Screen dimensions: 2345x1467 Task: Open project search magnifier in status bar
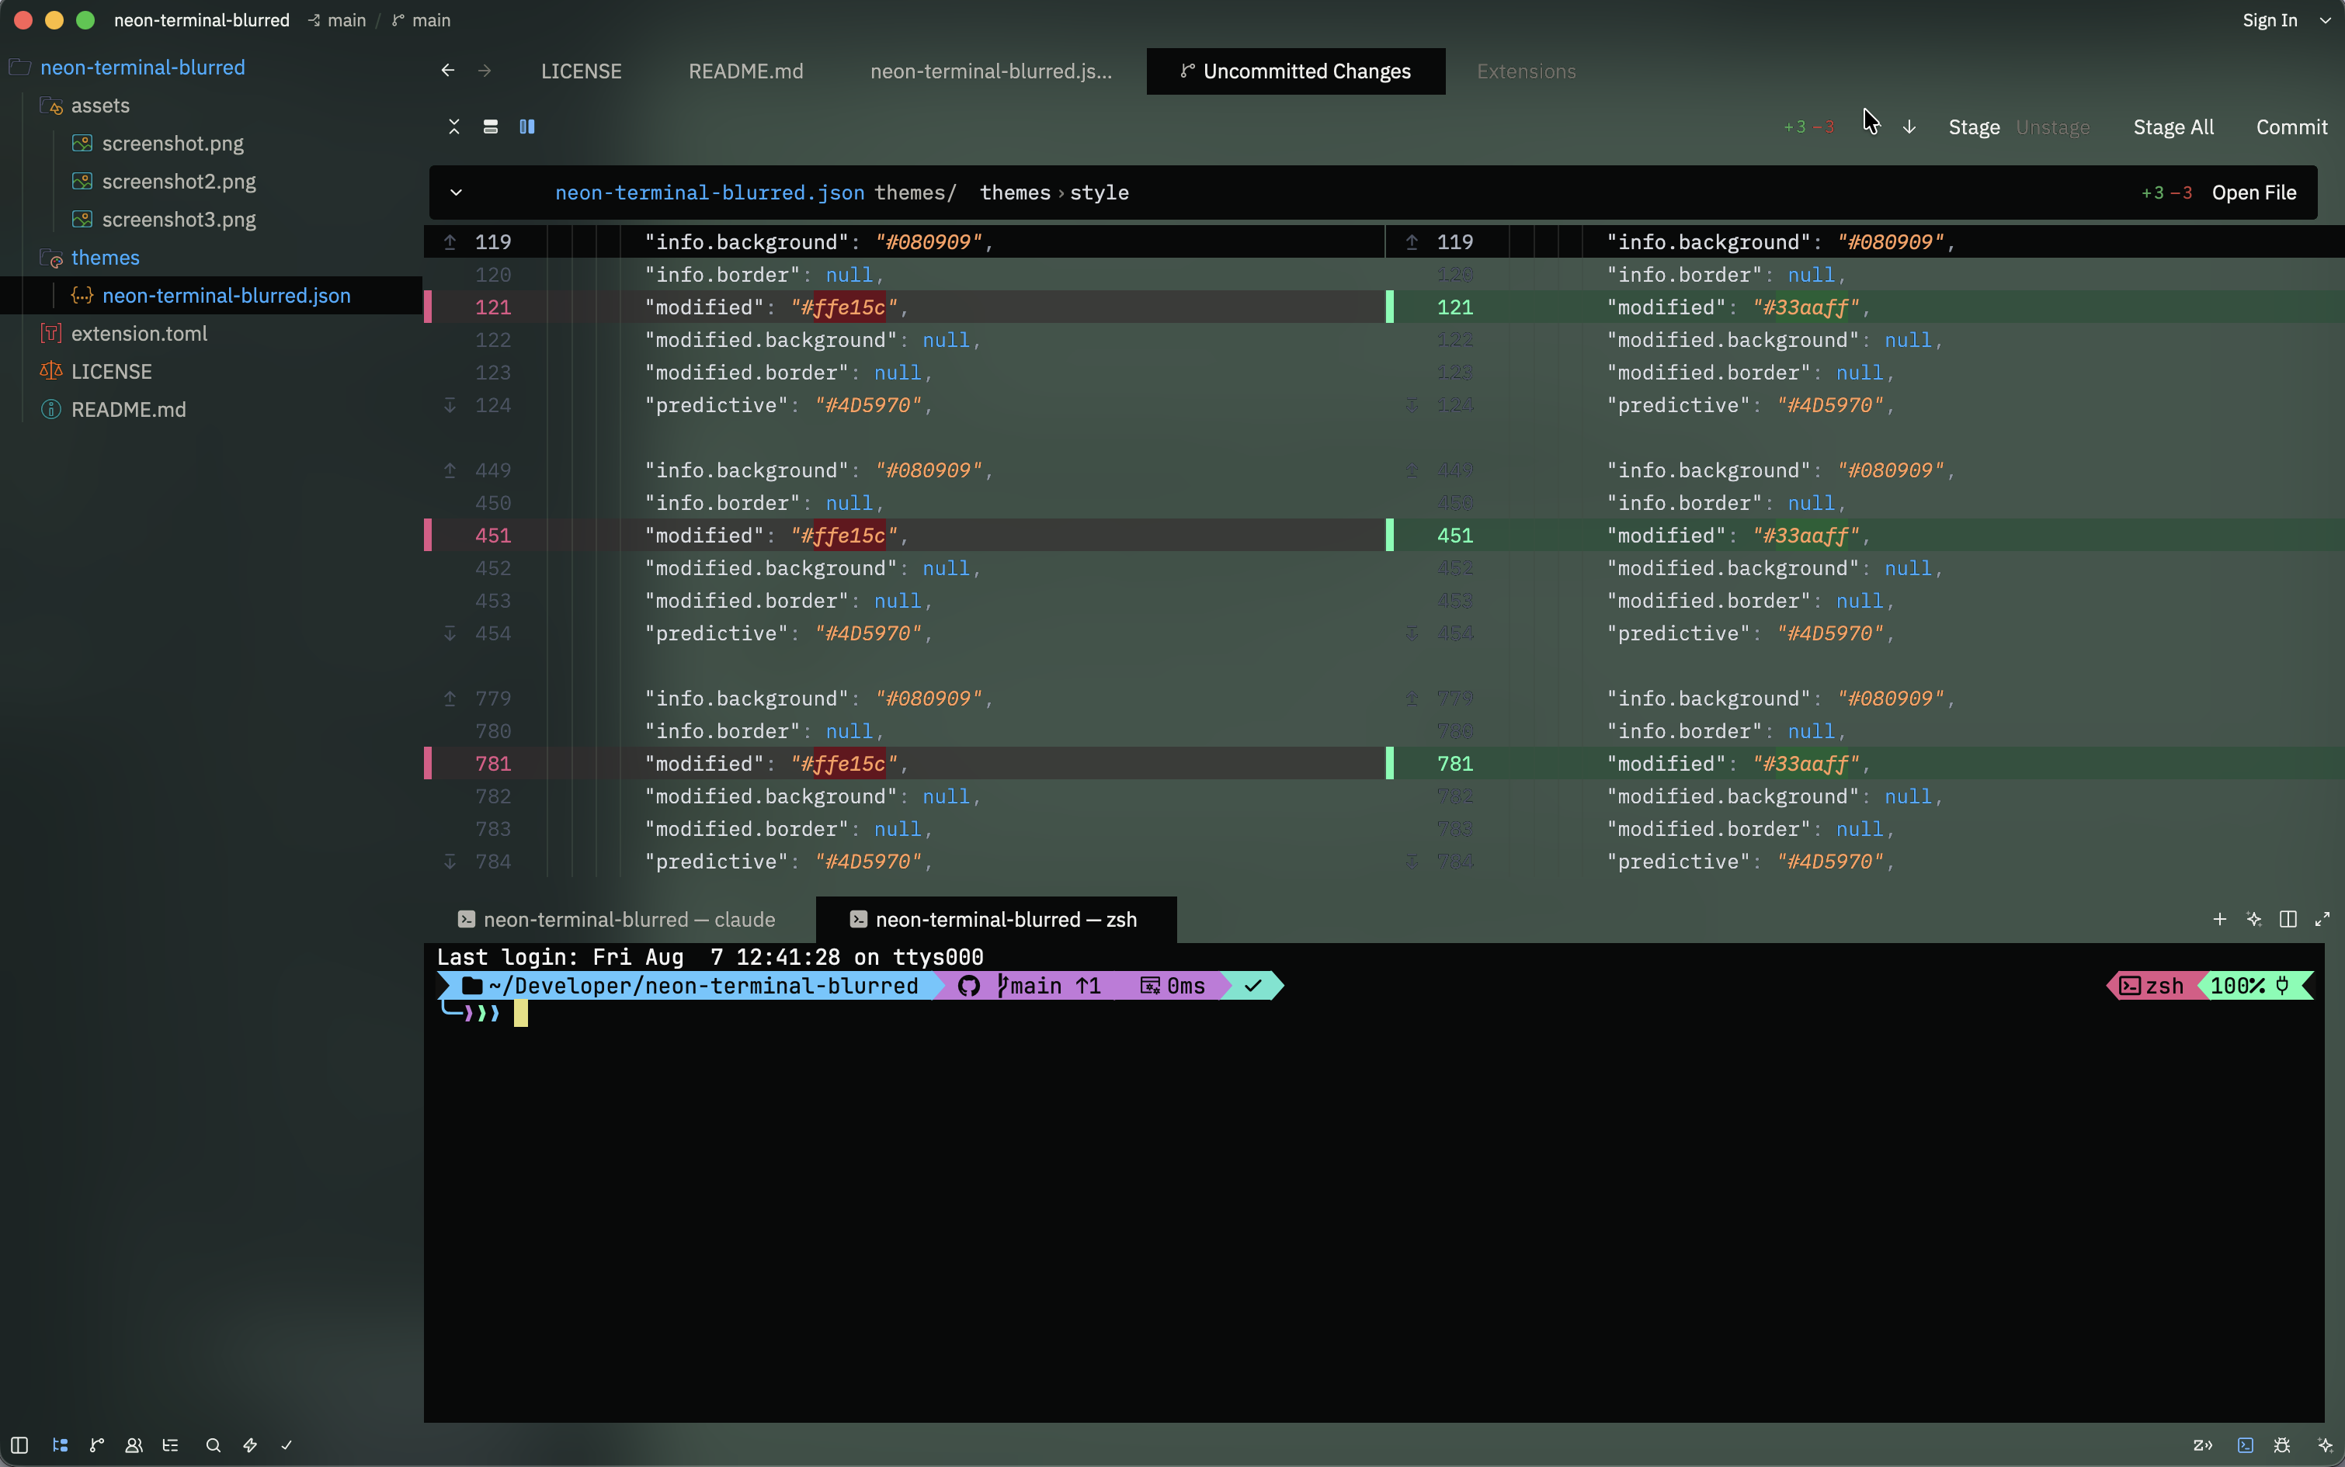214,1444
